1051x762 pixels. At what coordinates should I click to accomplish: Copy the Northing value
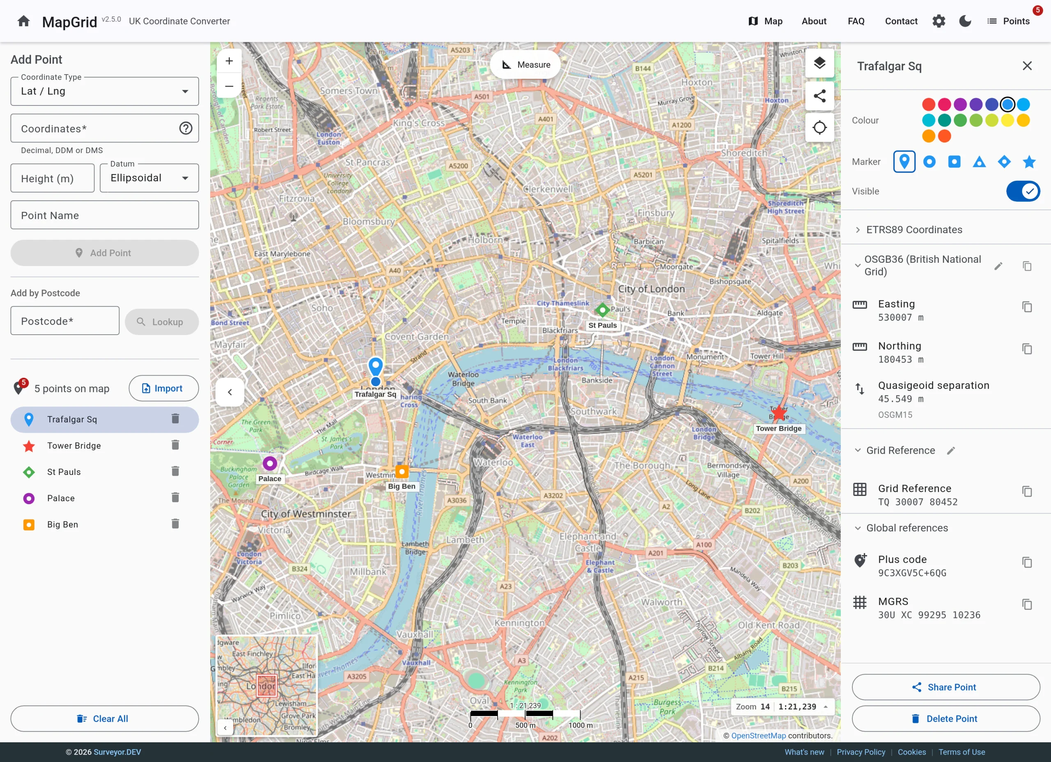coord(1027,349)
